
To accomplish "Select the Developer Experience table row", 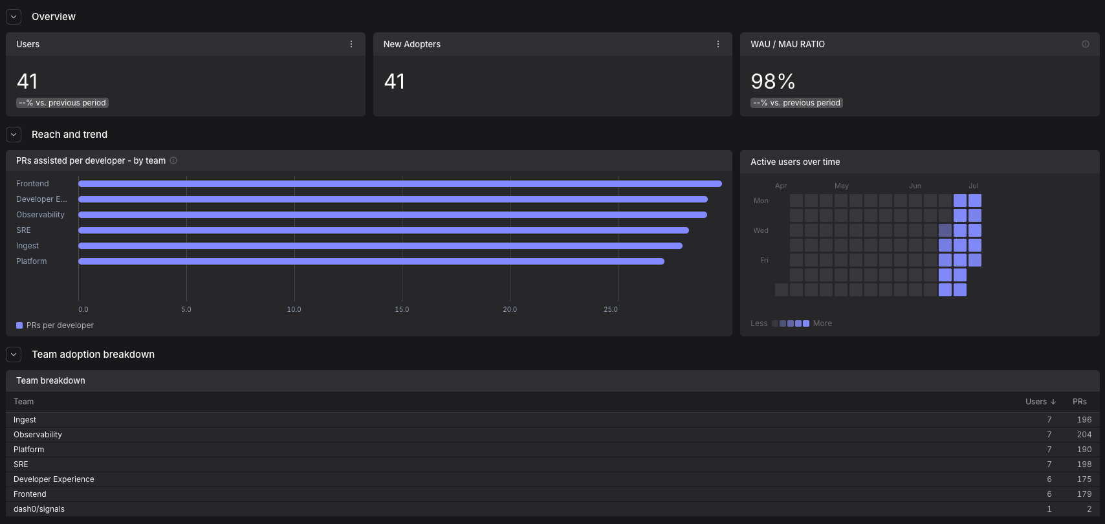I will pos(552,479).
